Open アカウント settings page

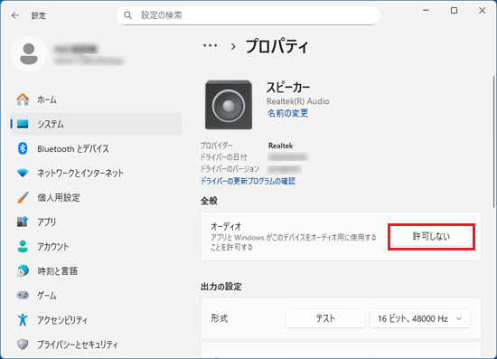96,246
